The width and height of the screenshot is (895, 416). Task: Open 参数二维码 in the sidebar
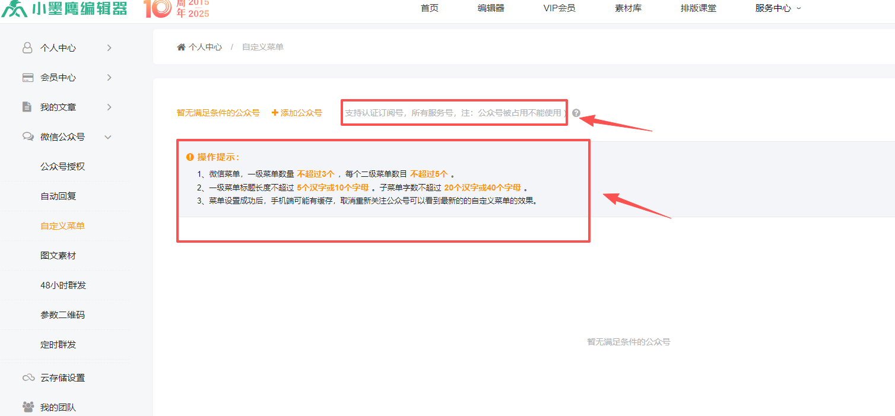62,315
